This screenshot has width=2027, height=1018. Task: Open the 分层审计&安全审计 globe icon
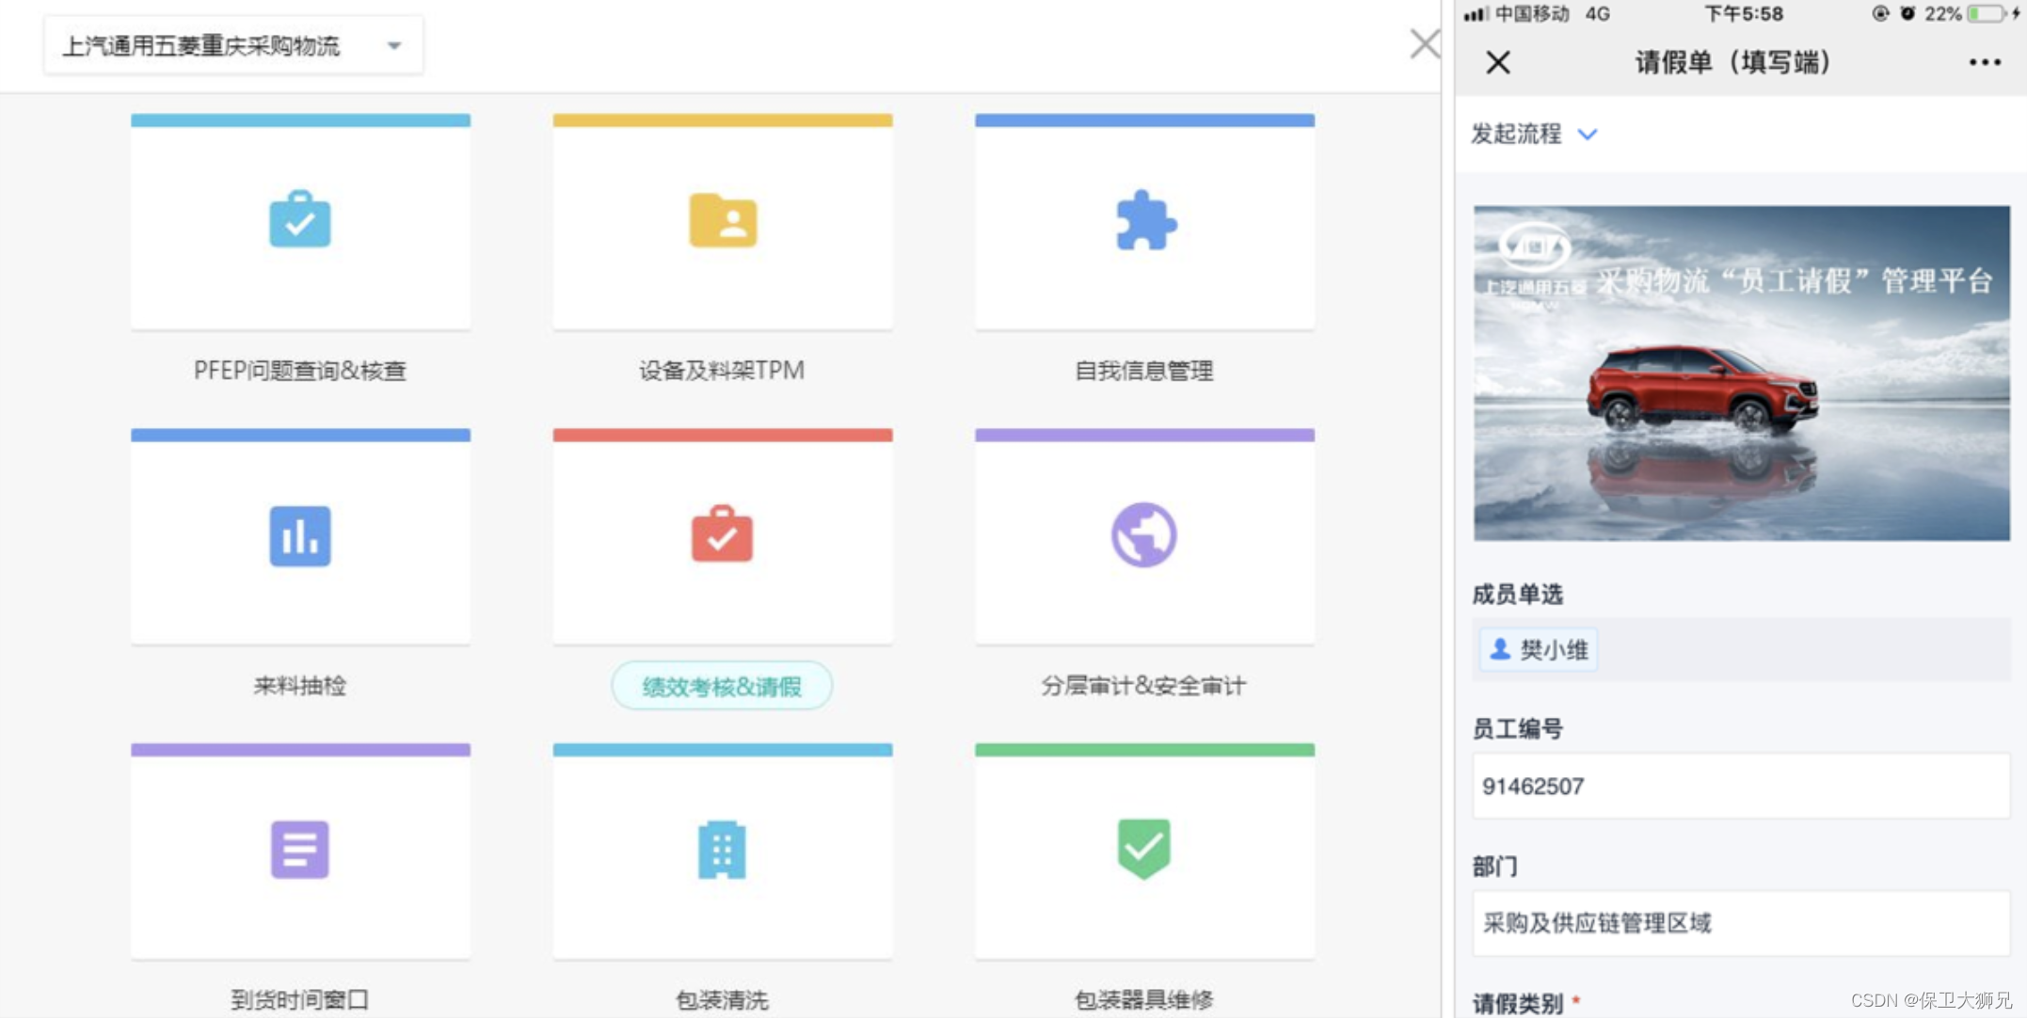(1143, 535)
